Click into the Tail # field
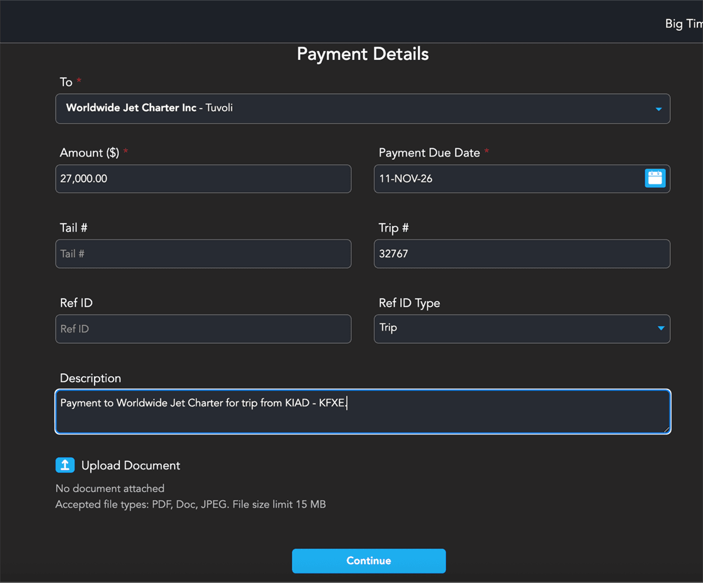This screenshot has width=703, height=583. pyautogui.click(x=203, y=254)
